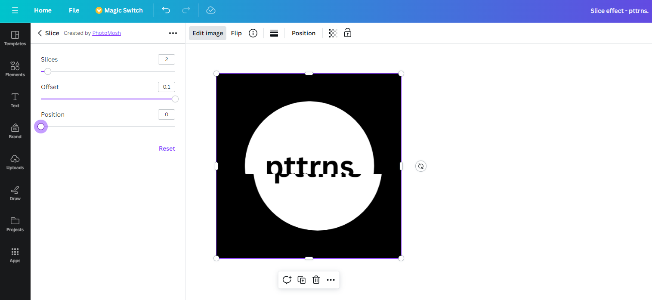
Task: Click the top edge crop handle
Action: click(309, 74)
